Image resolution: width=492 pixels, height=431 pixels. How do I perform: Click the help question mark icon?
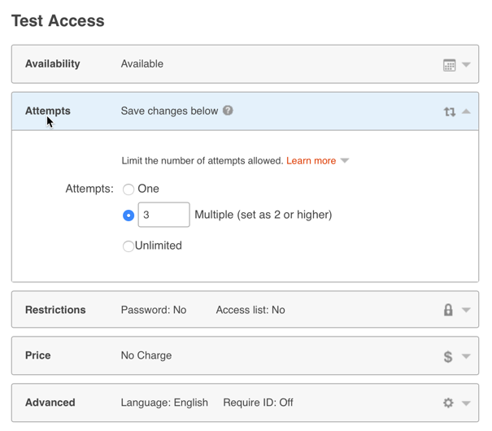point(228,111)
